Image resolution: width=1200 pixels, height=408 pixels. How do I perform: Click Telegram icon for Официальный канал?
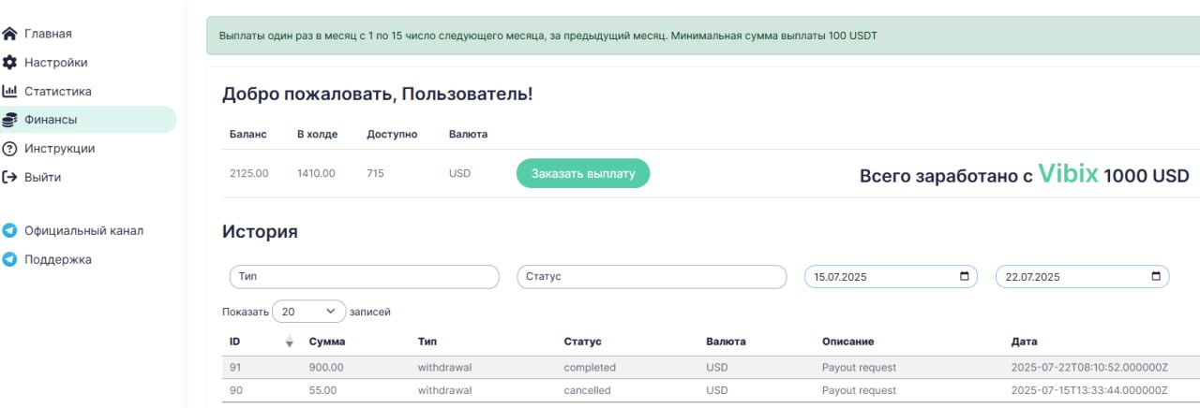click(x=10, y=230)
